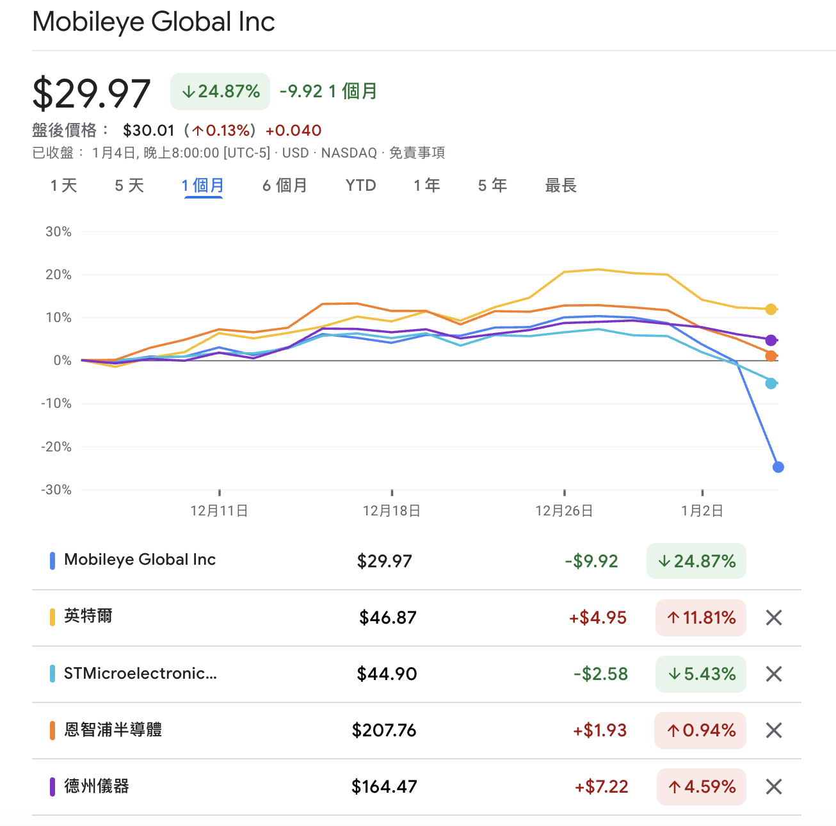Click the after-hours price $30.01
Viewport: 836px width, 826px height.
coord(149,131)
